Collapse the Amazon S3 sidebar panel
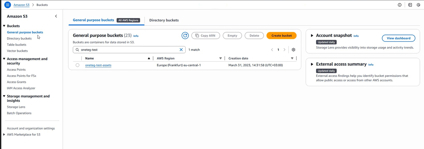Image resolution: width=424 pixels, height=149 pixels. tap(56, 16)
